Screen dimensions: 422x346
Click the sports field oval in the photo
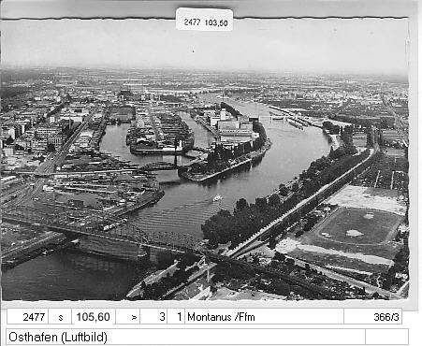[x=358, y=227]
